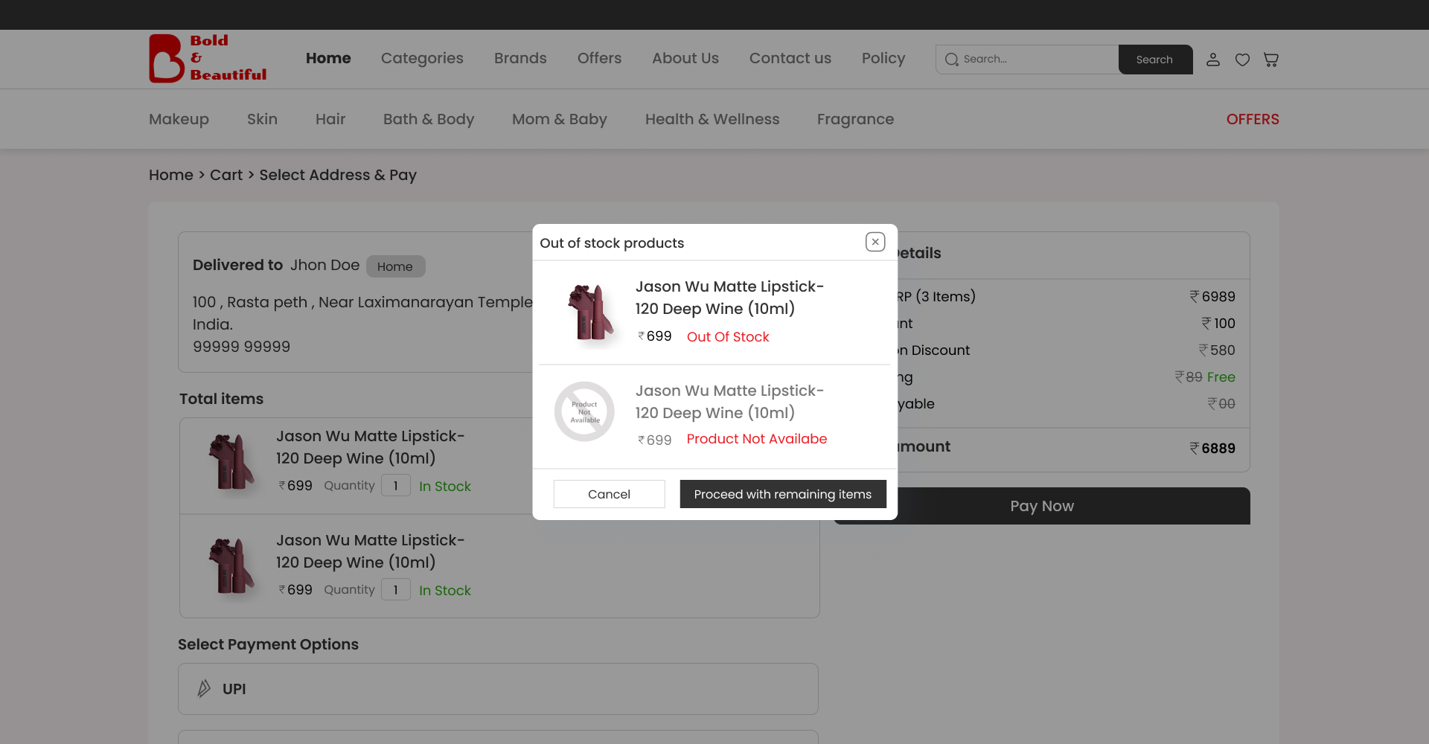Open the wishlist heart icon

tap(1242, 60)
